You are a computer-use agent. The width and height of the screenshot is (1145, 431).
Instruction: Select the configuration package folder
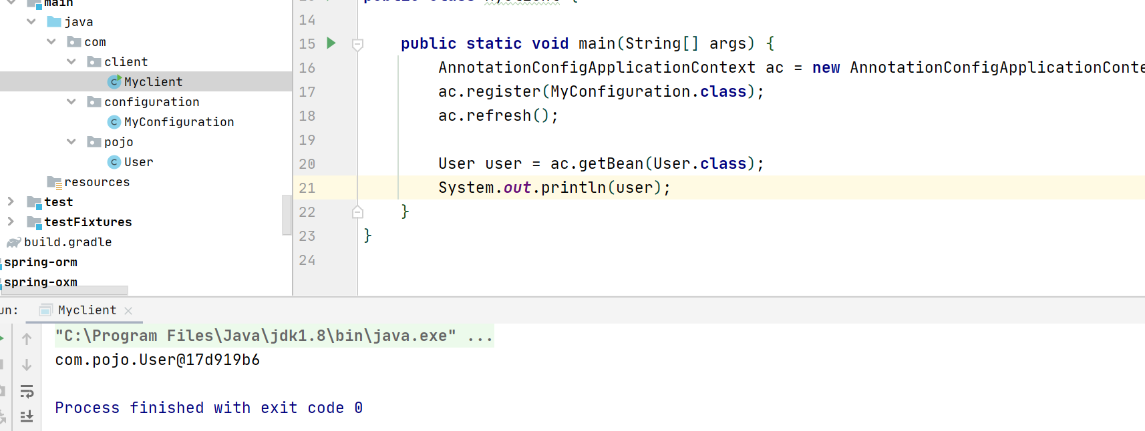(152, 102)
